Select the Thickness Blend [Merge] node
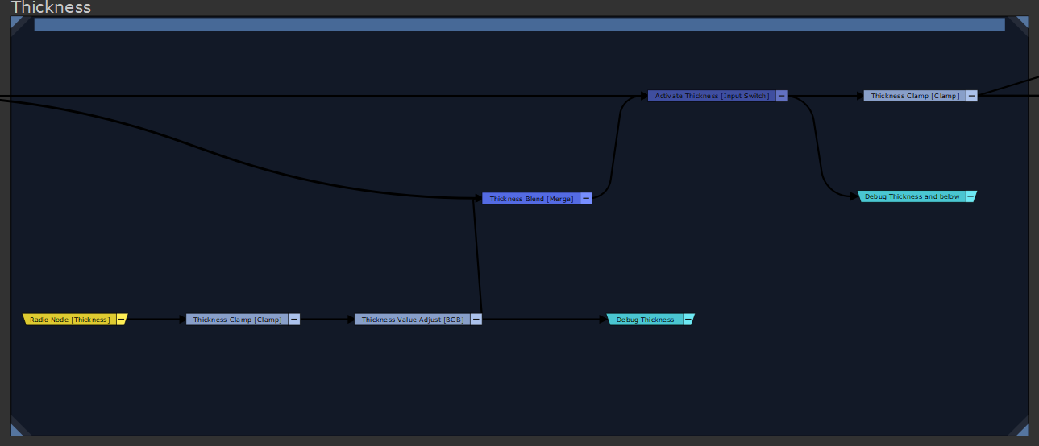Image resolution: width=1039 pixels, height=446 pixels. pos(531,199)
